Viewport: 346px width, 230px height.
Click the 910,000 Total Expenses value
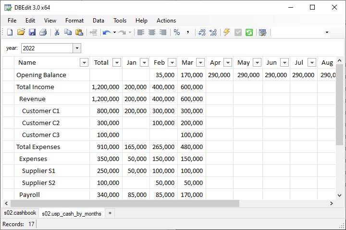(108, 147)
